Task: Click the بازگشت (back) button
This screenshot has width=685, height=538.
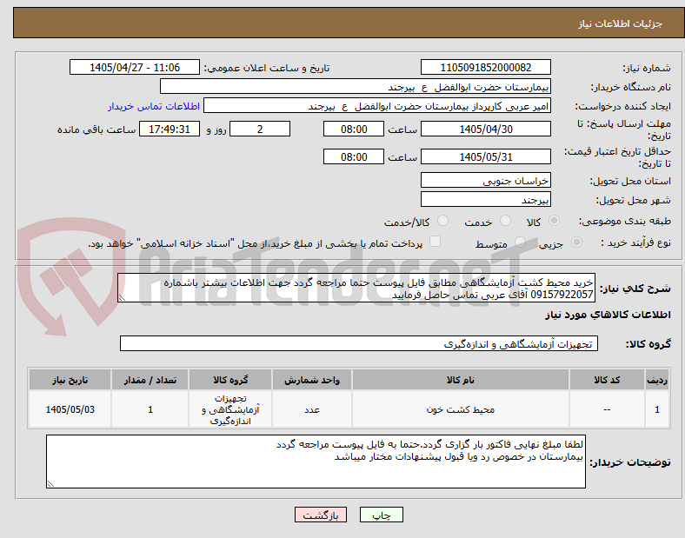Action: pyautogui.click(x=321, y=515)
